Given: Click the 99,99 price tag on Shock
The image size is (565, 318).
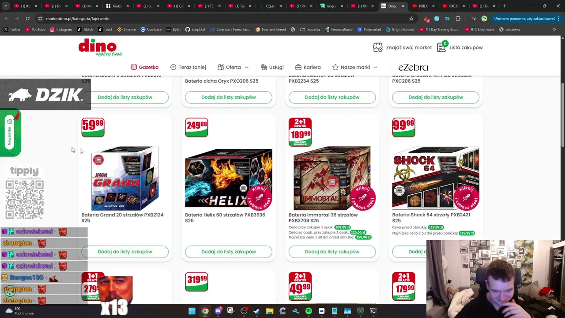Looking at the screenshot, I should pyautogui.click(x=403, y=127).
